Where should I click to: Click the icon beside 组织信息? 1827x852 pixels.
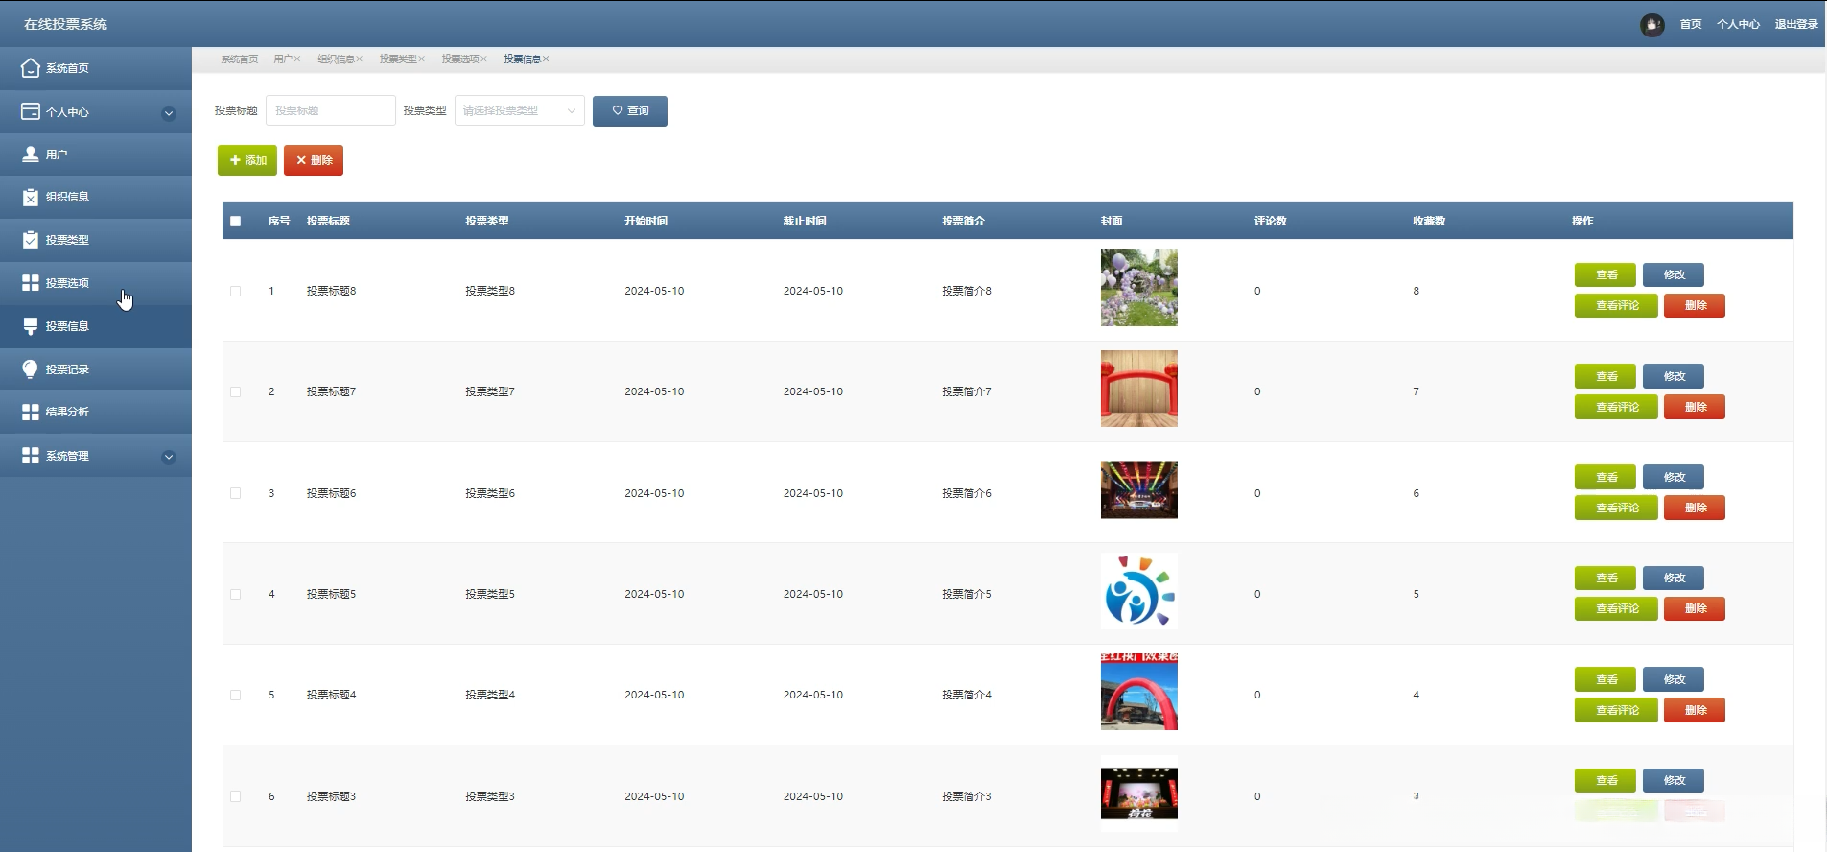point(31,197)
